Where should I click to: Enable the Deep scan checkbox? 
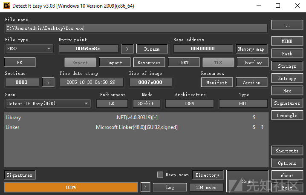click(160, 175)
